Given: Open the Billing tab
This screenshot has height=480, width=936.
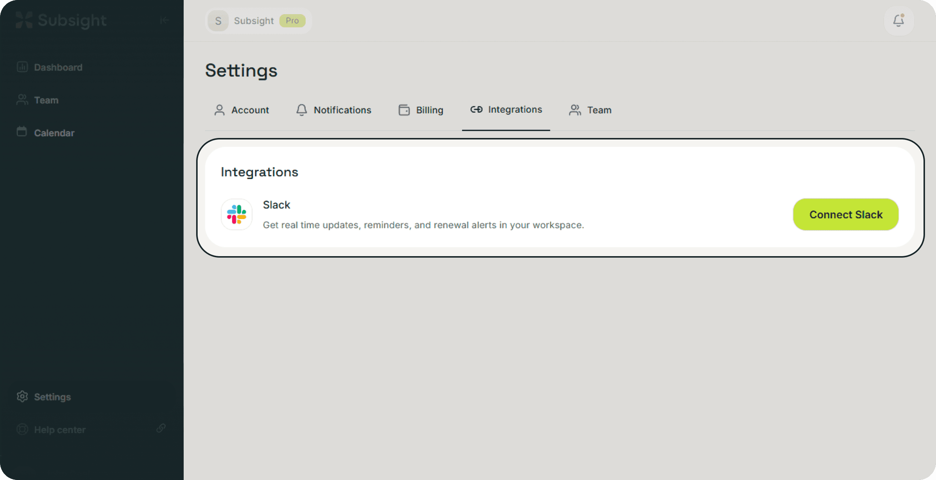Looking at the screenshot, I should coord(421,110).
